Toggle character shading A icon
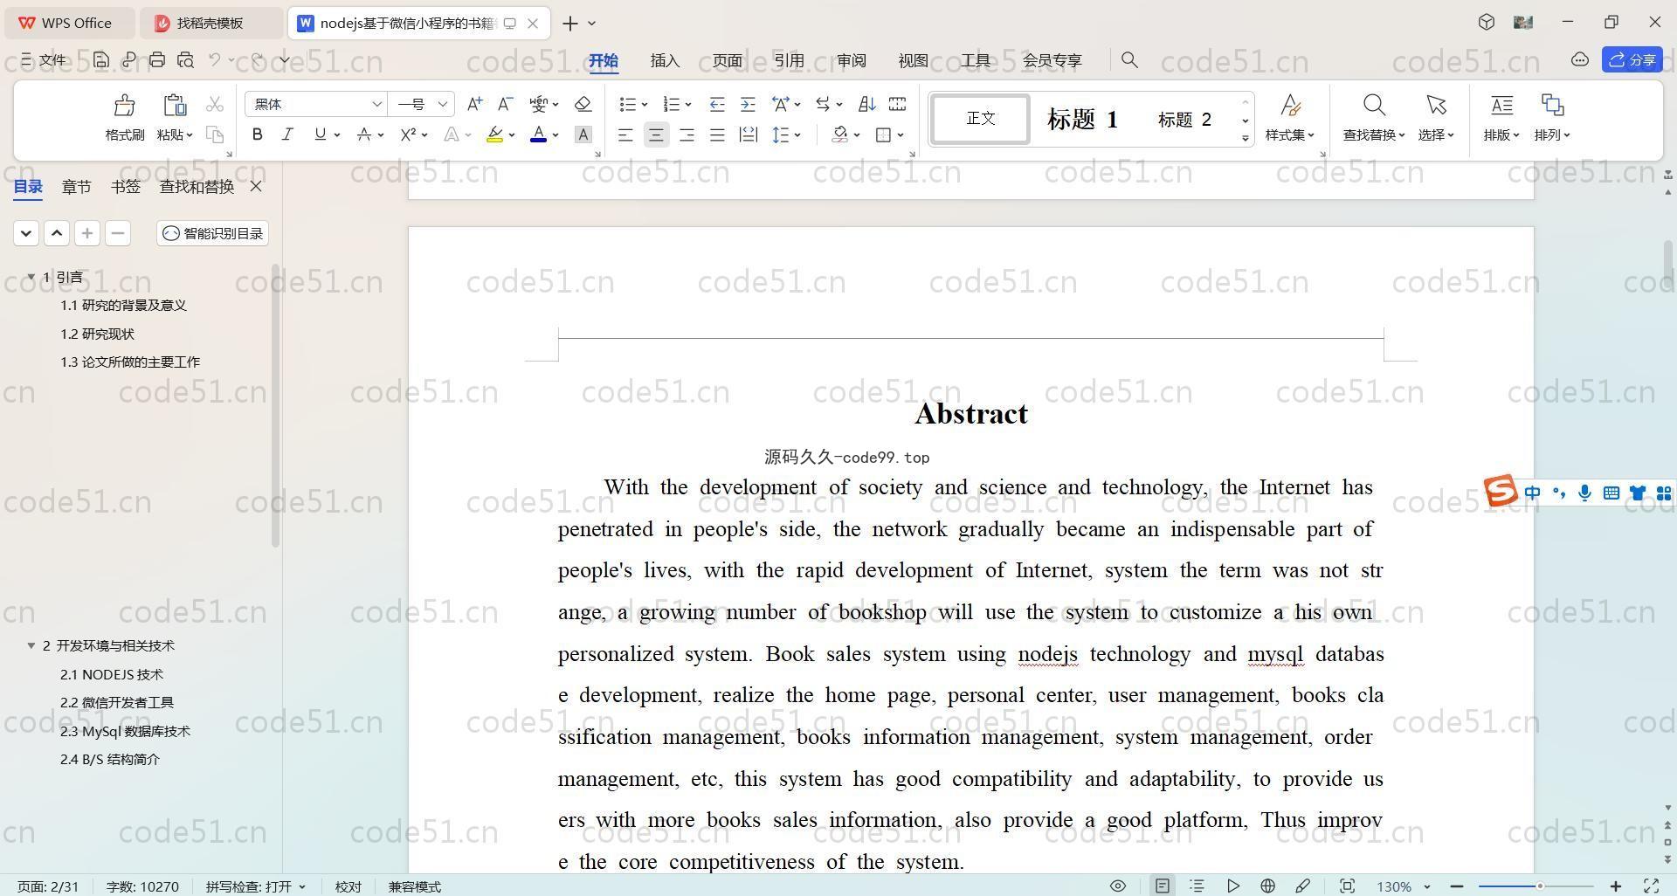This screenshot has width=1677, height=896. (x=583, y=134)
